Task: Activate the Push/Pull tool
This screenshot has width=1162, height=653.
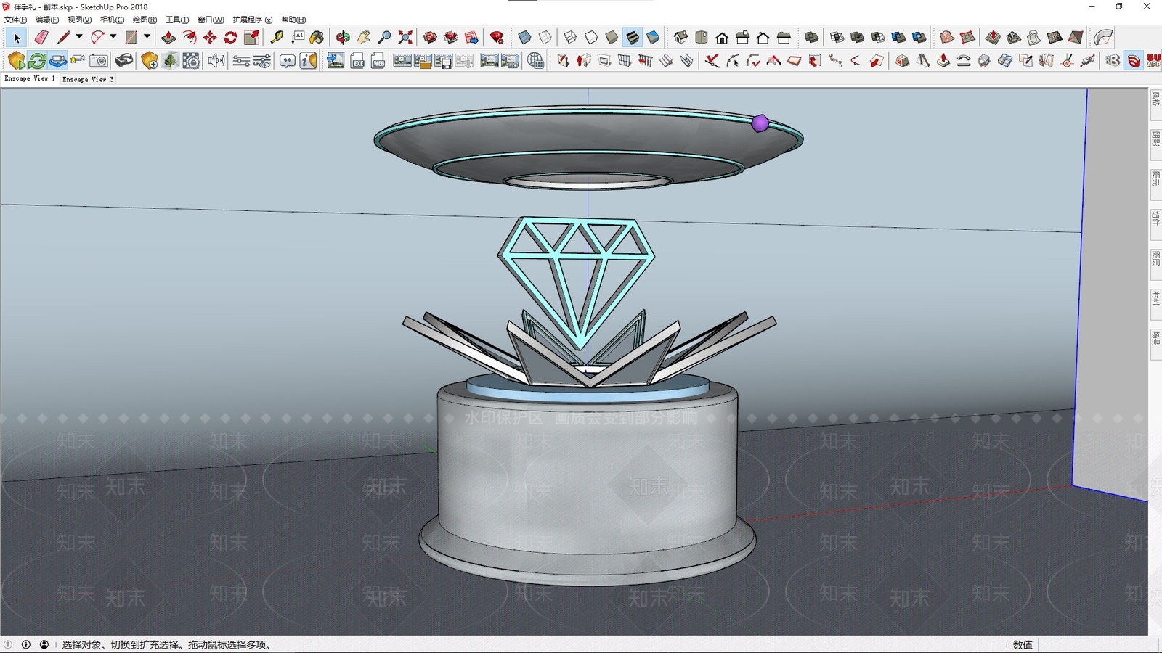Action: click(168, 38)
